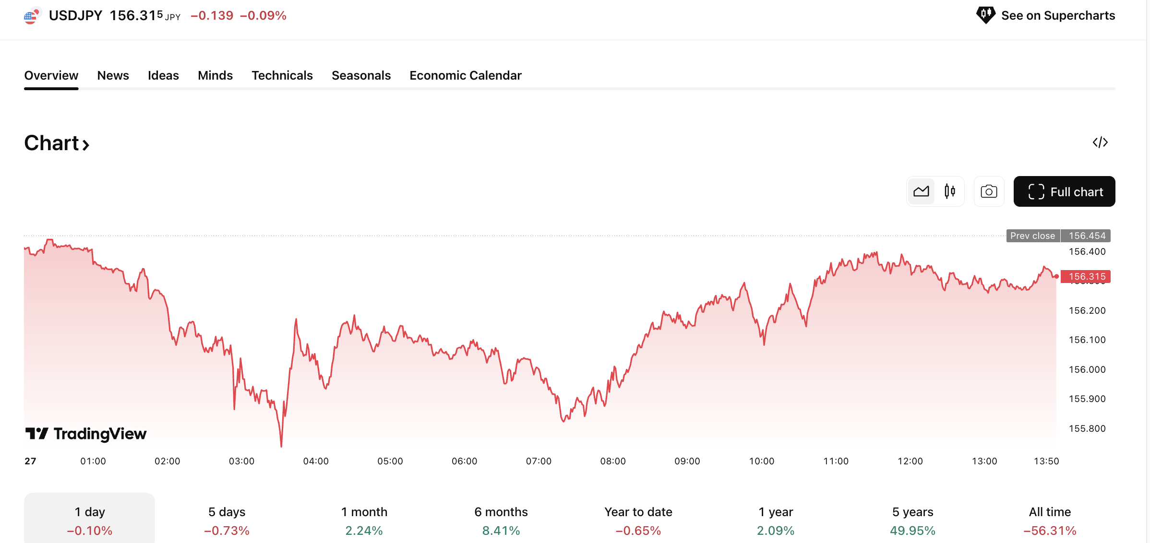Image resolution: width=1150 pixels, height=543 pixels.
Task: Open the News tab
Action: (x=113, y=75)
